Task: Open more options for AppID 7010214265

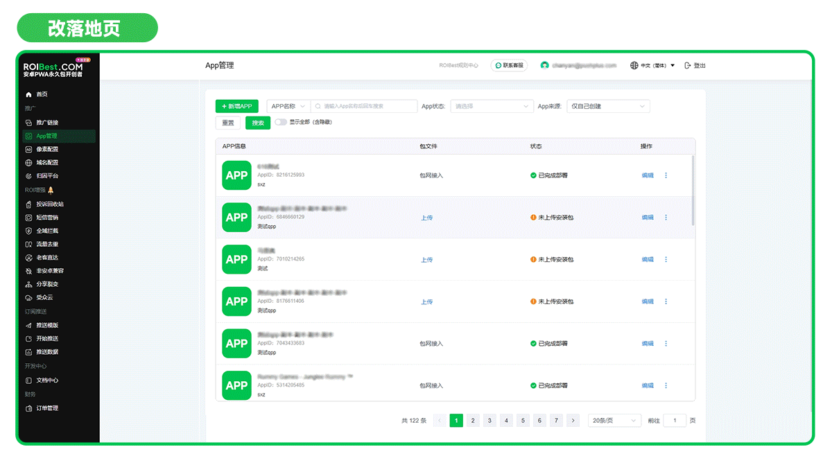Action: coord(666,259)
